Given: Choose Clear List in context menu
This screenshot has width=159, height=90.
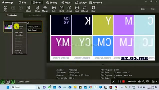Looking at the screenshot, I should (18, 50).
